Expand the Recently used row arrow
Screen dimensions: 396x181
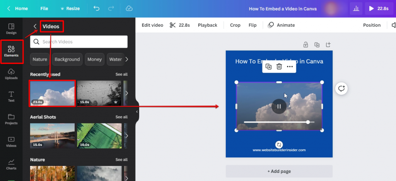126,93
